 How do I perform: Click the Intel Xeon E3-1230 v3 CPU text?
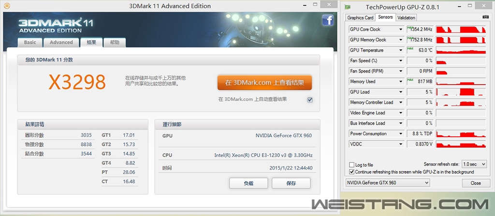coord(263,156)
